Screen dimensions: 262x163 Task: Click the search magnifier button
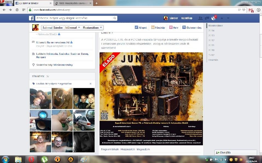115,18
